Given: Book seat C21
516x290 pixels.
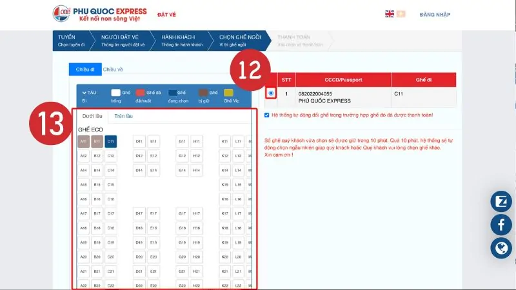Looking at the screenshot, I should (110, 271).
